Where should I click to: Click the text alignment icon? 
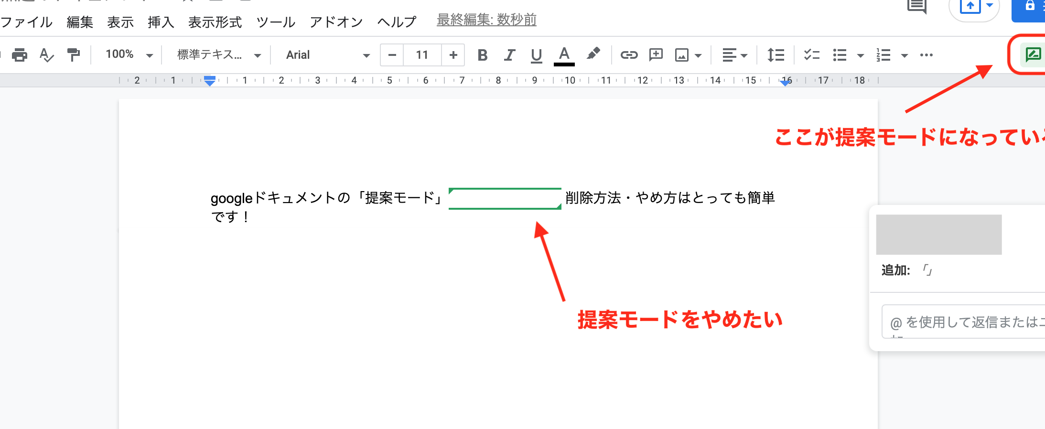pyautogui.click(x=729, y=55)
